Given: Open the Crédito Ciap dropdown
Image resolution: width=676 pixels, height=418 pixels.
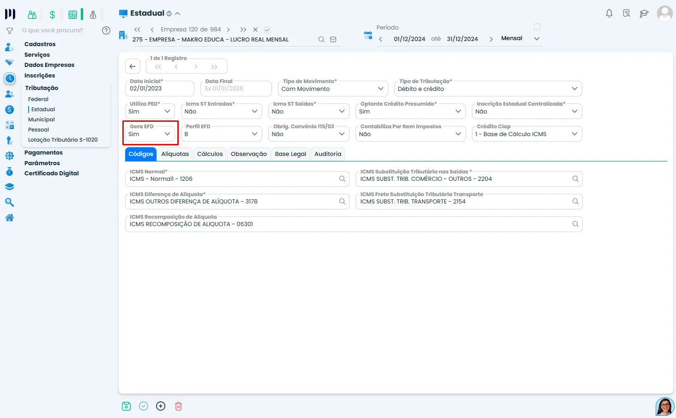Looking at the screenshot, I should 527,134.
